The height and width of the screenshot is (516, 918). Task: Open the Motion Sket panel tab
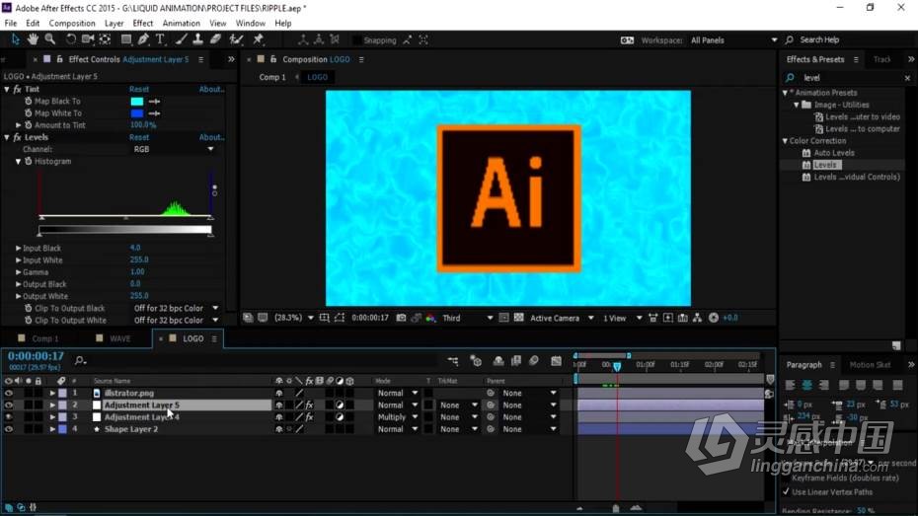pos(870,364)
